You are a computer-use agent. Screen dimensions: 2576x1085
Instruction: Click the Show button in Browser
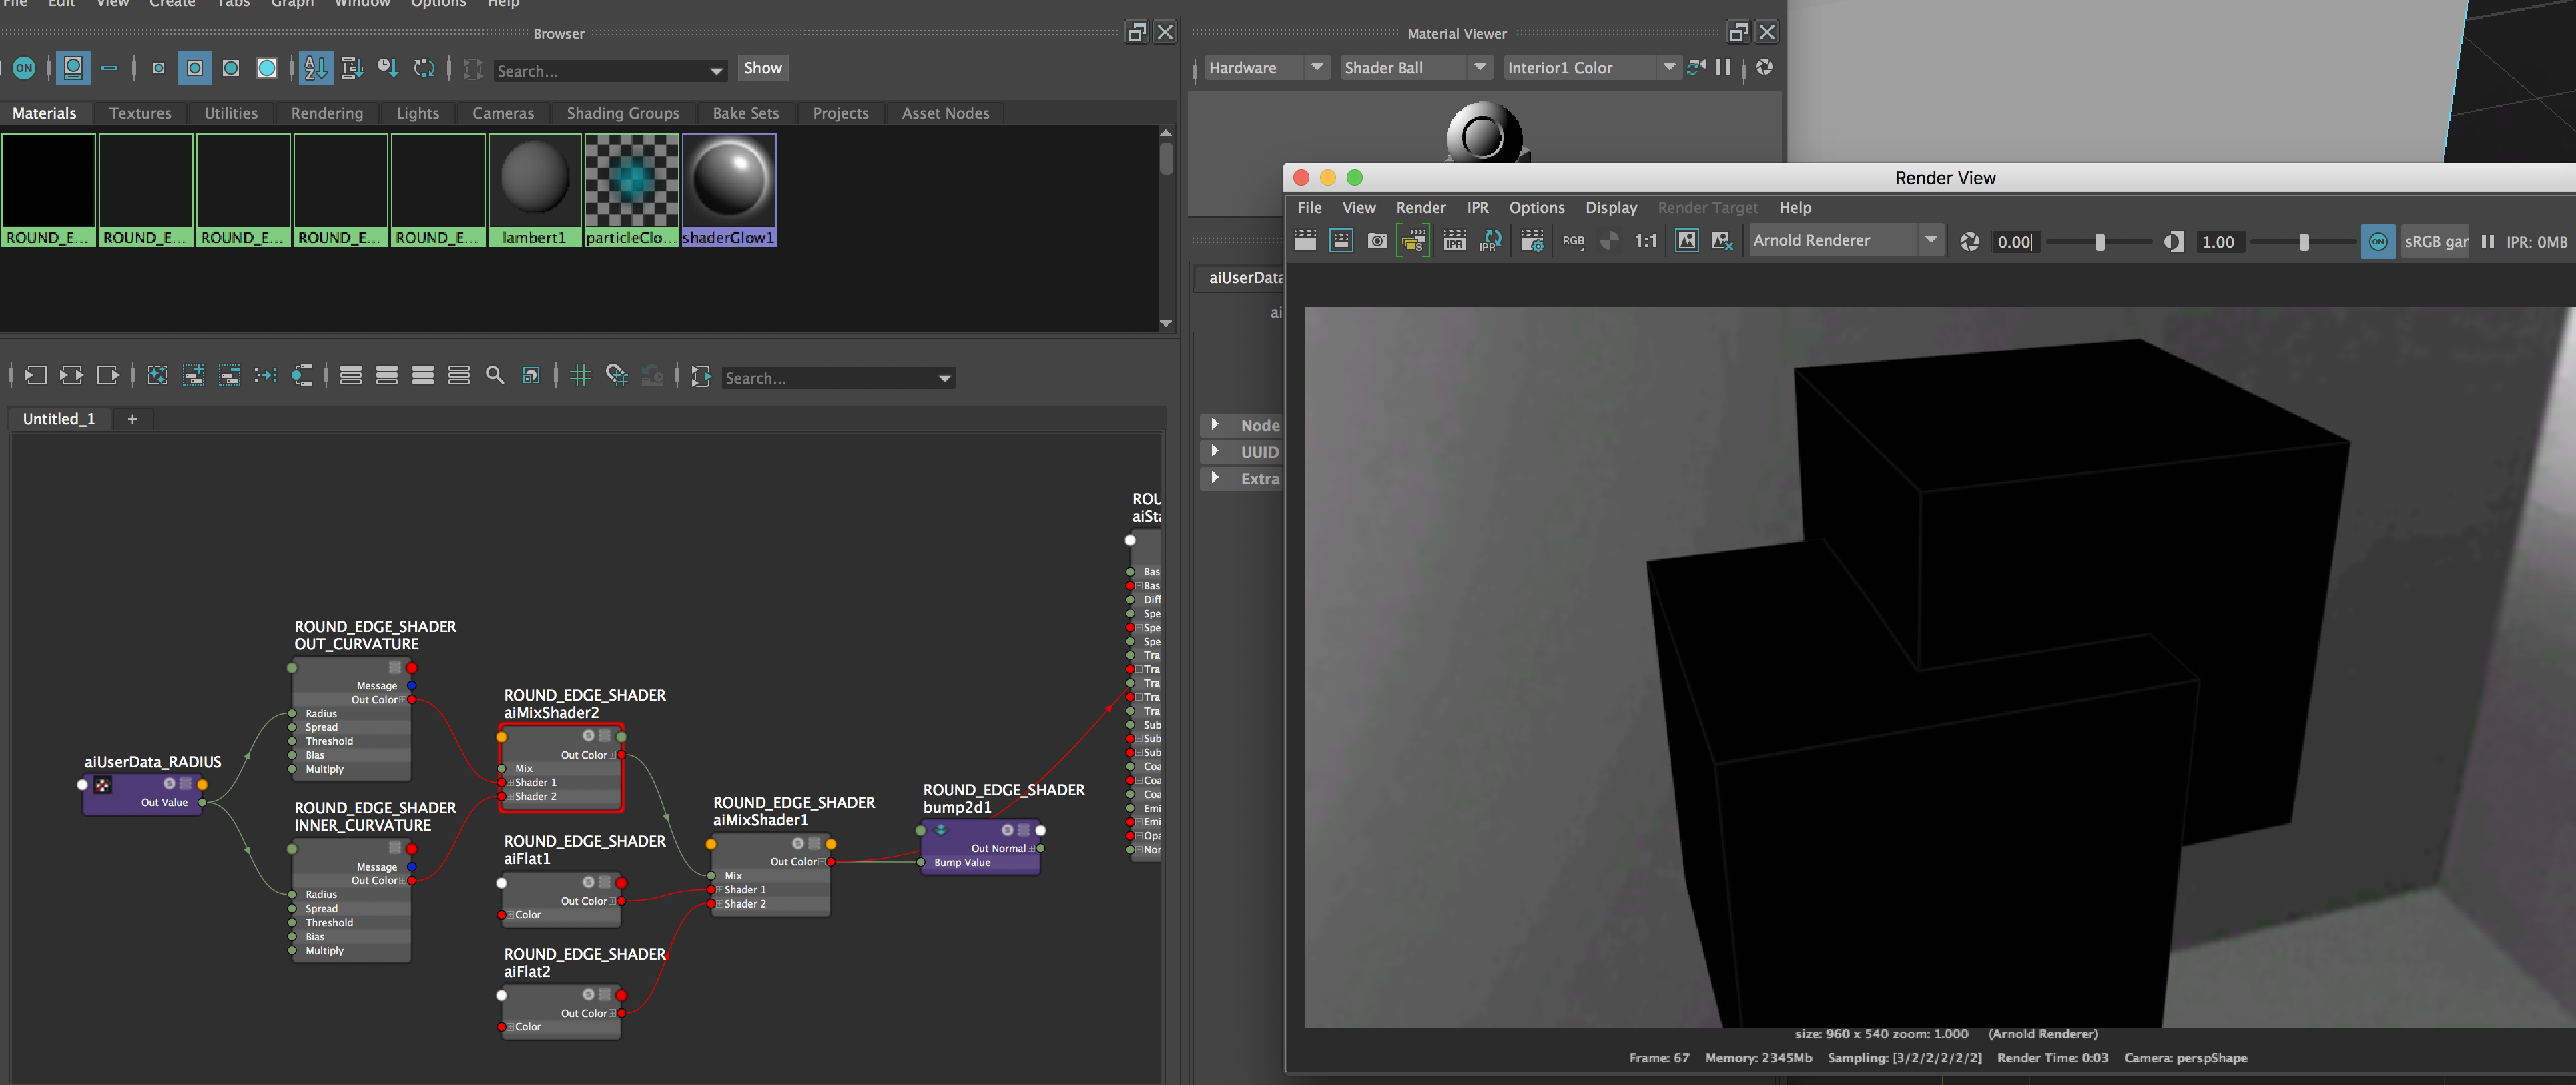[x=762, y=68]
